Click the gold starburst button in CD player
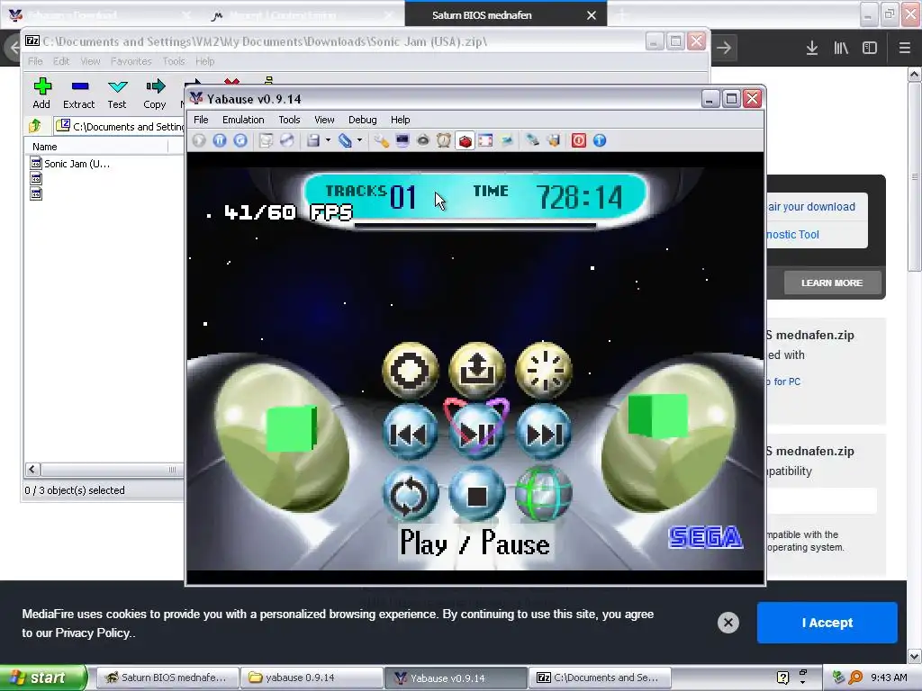This screenshot has width=922, height=691. (x=543, y=370)
